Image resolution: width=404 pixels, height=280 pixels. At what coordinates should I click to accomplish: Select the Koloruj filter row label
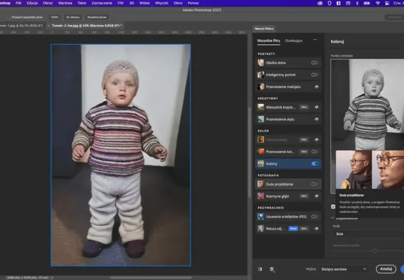pos(272,164)
